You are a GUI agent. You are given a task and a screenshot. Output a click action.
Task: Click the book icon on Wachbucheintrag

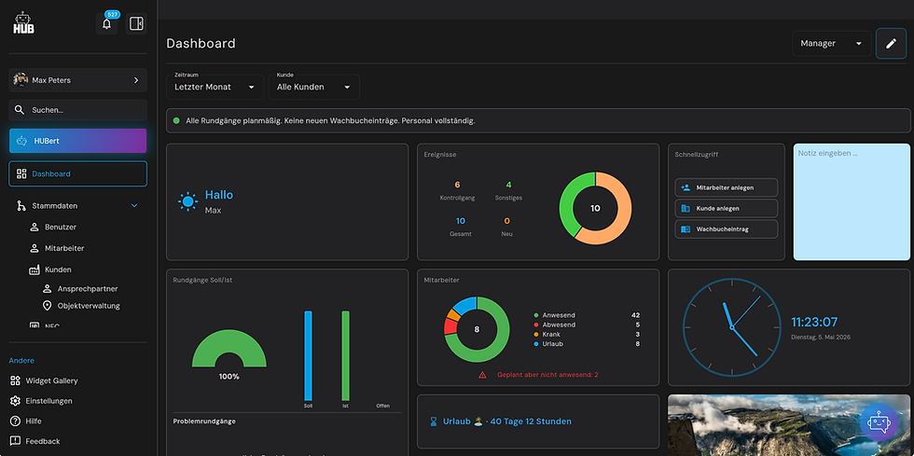click(685, 229)
